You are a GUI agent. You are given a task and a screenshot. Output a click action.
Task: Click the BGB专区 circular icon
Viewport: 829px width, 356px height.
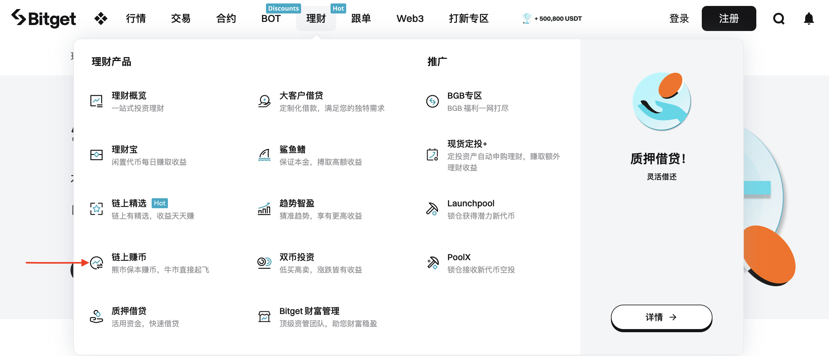tap(432, 101)
